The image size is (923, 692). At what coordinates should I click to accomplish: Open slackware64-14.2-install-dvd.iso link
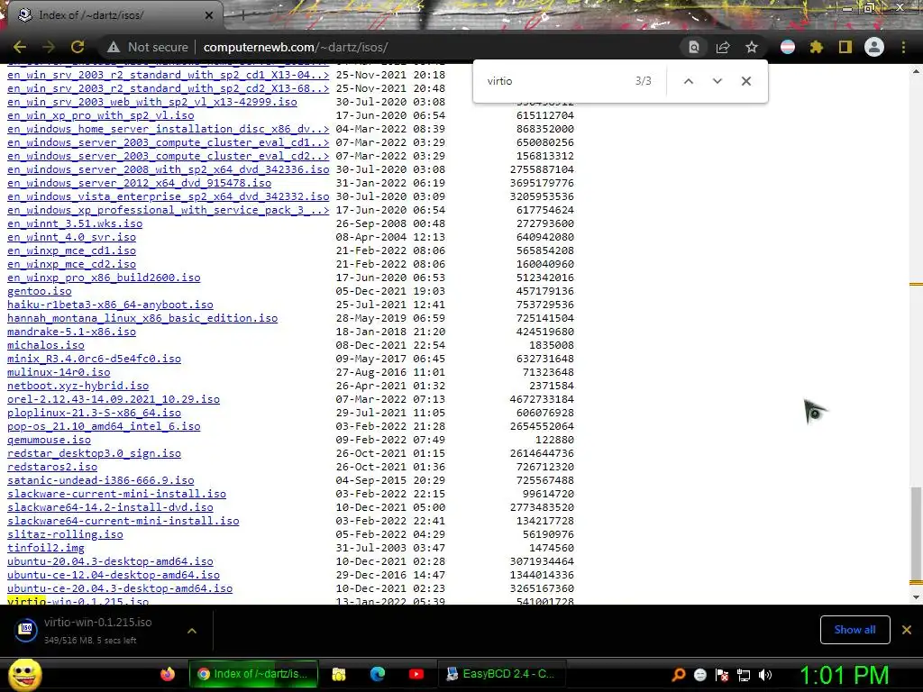click(110, 508)
